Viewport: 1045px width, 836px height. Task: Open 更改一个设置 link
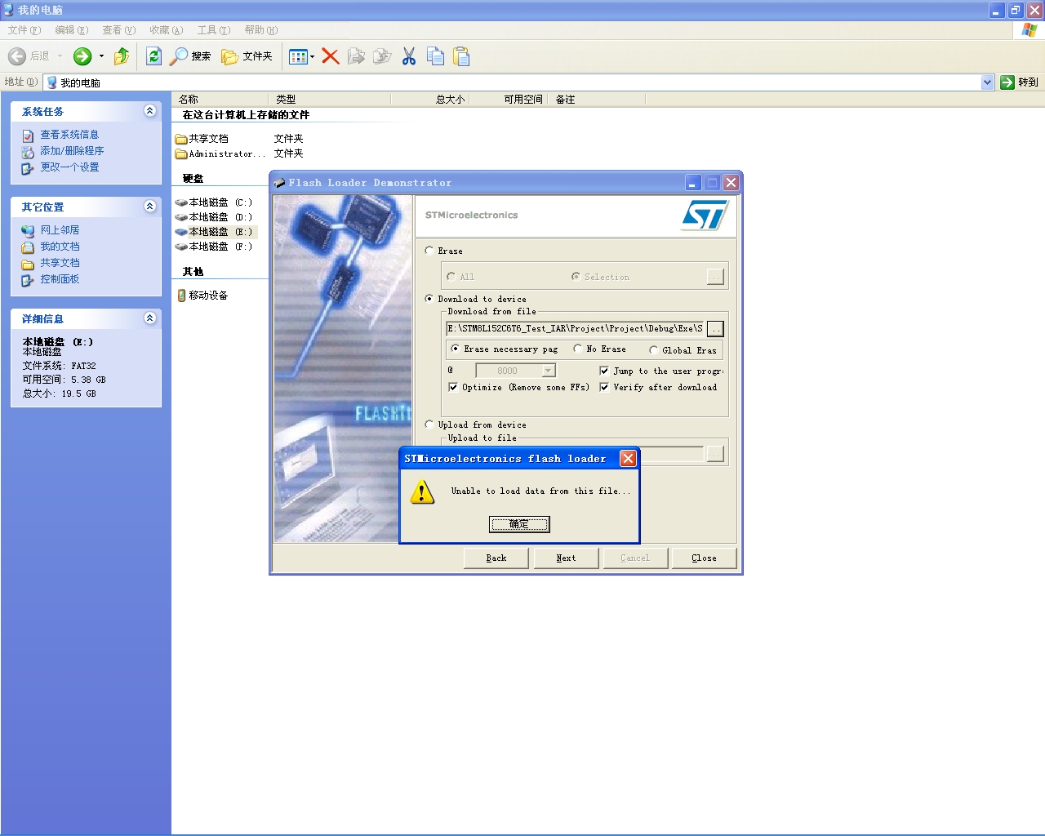(x=69, y=167)
